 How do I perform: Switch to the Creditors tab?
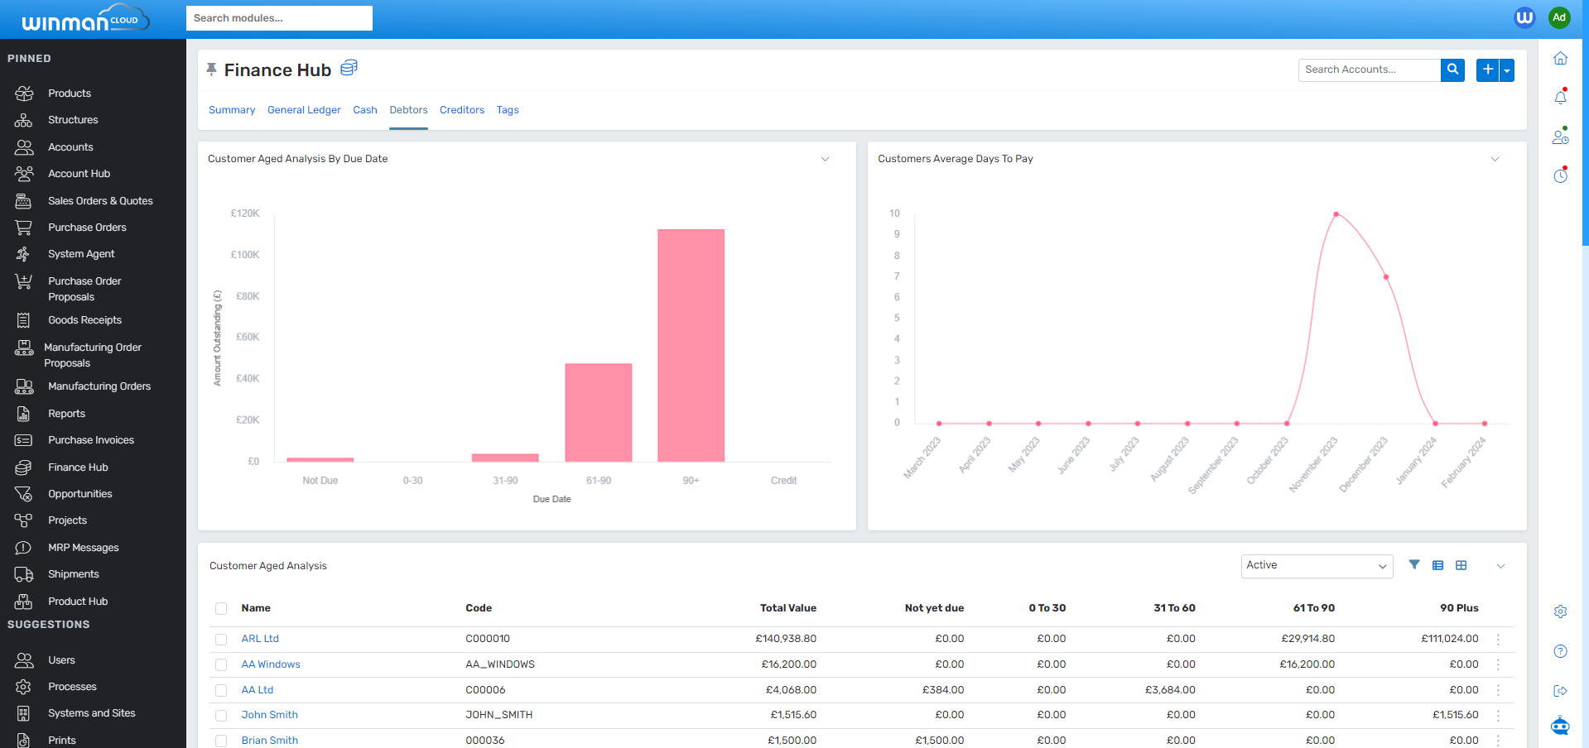point(461,110)
